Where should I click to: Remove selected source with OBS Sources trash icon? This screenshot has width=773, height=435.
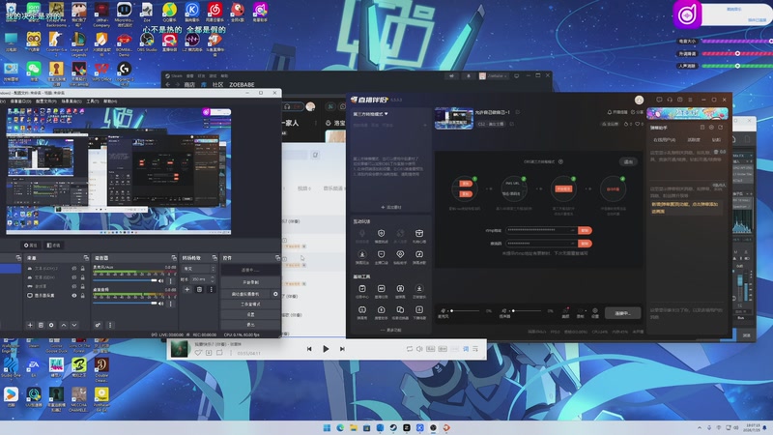coord(41,325)
